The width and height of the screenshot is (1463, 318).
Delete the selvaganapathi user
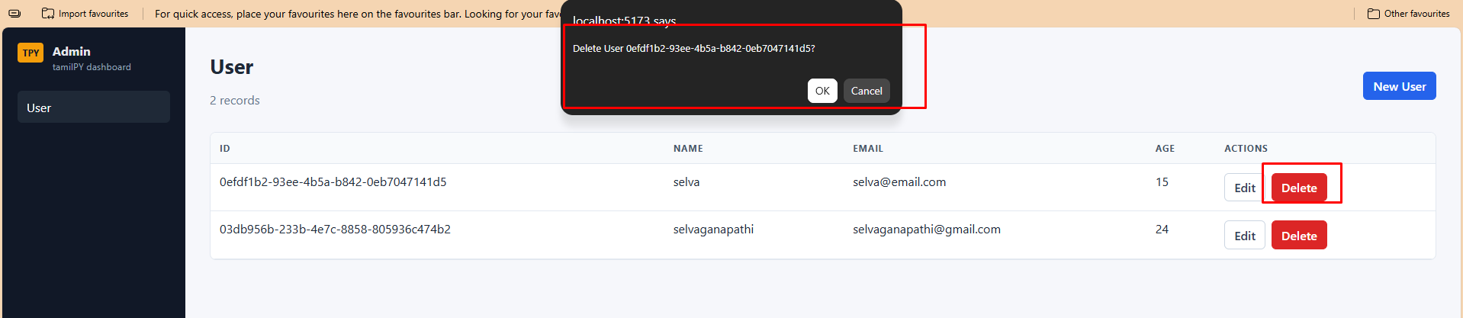pyautogui.click(x=1299, y=236)
